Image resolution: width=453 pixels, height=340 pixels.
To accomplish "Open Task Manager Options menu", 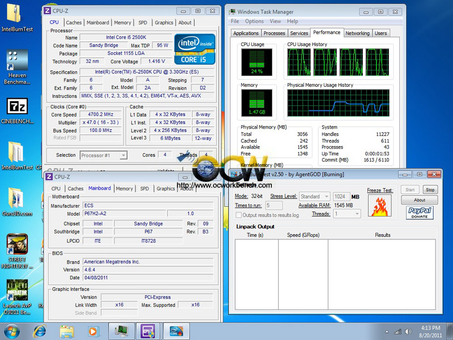I will 254,21.
